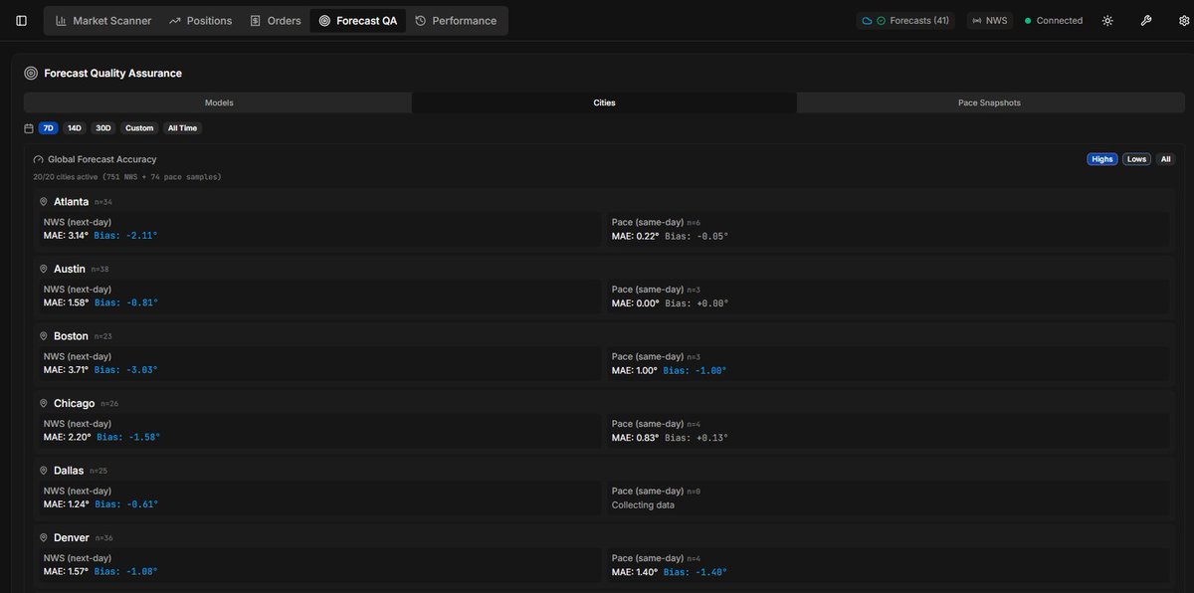
Task: Click the location pin beside Atlanta
Action: click(44, 202)
